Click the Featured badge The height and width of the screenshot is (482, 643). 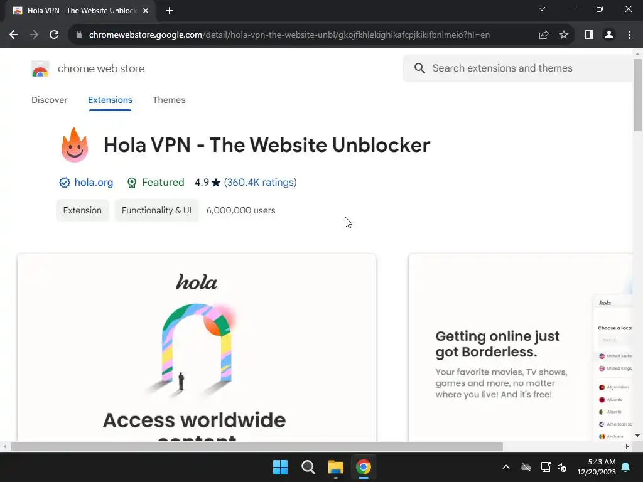point(156,183)
